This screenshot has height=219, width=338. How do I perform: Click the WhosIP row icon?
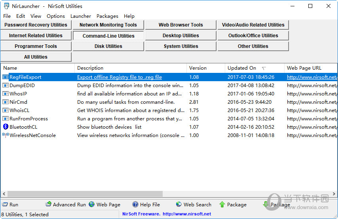[6, 93]
